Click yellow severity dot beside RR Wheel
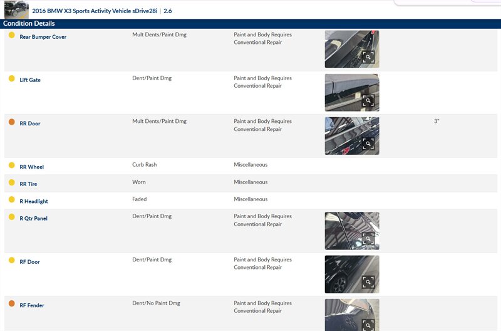The height and width of the screenshot is (331, 501). 11,165
